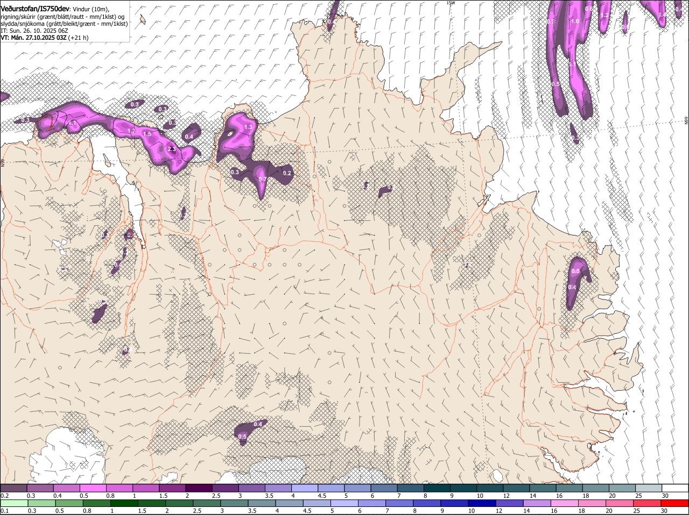689x515 pixels.
Task: Click the periwinkle 6 swatch in lower legend
Action: tap(372, 503)
